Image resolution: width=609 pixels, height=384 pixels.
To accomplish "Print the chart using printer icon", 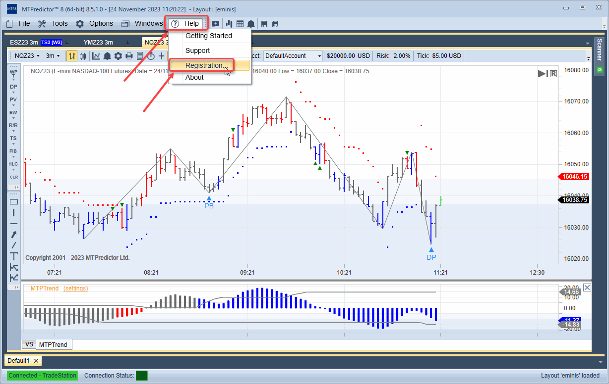I will [x=129, y=56].
